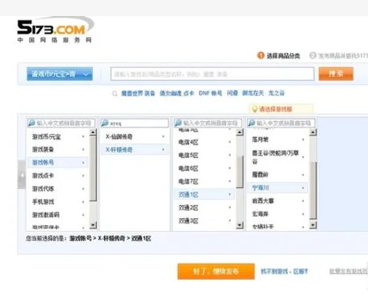The width and height of the screenshot is (368, 295).
Task: Click the lightbulb hint icon above server list
Action: [255, 109]
